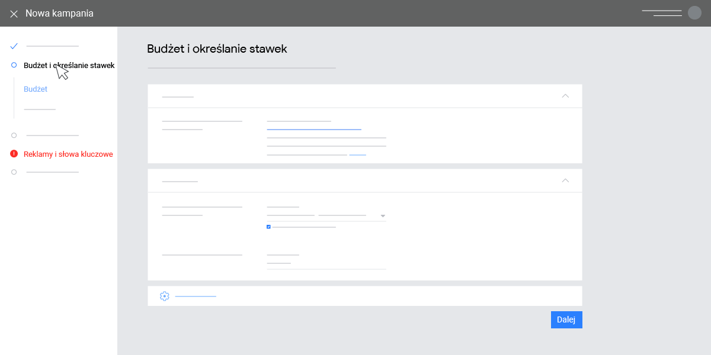Go to Reklamy i słowa kluczowe step
The height and width of the screenshot is (355, 711).
point(68,154)
